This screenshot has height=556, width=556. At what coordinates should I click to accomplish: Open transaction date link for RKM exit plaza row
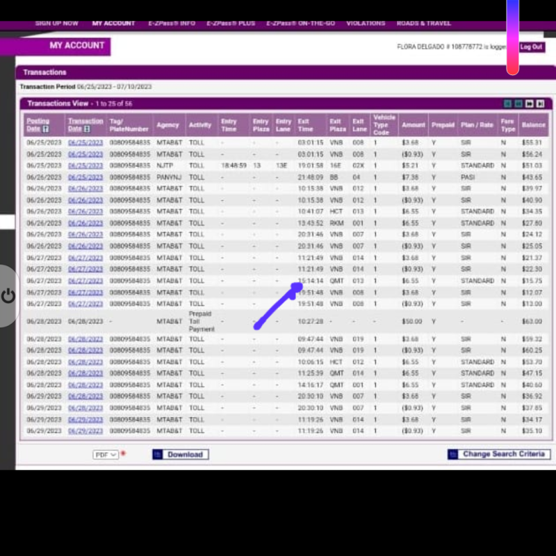85,223
